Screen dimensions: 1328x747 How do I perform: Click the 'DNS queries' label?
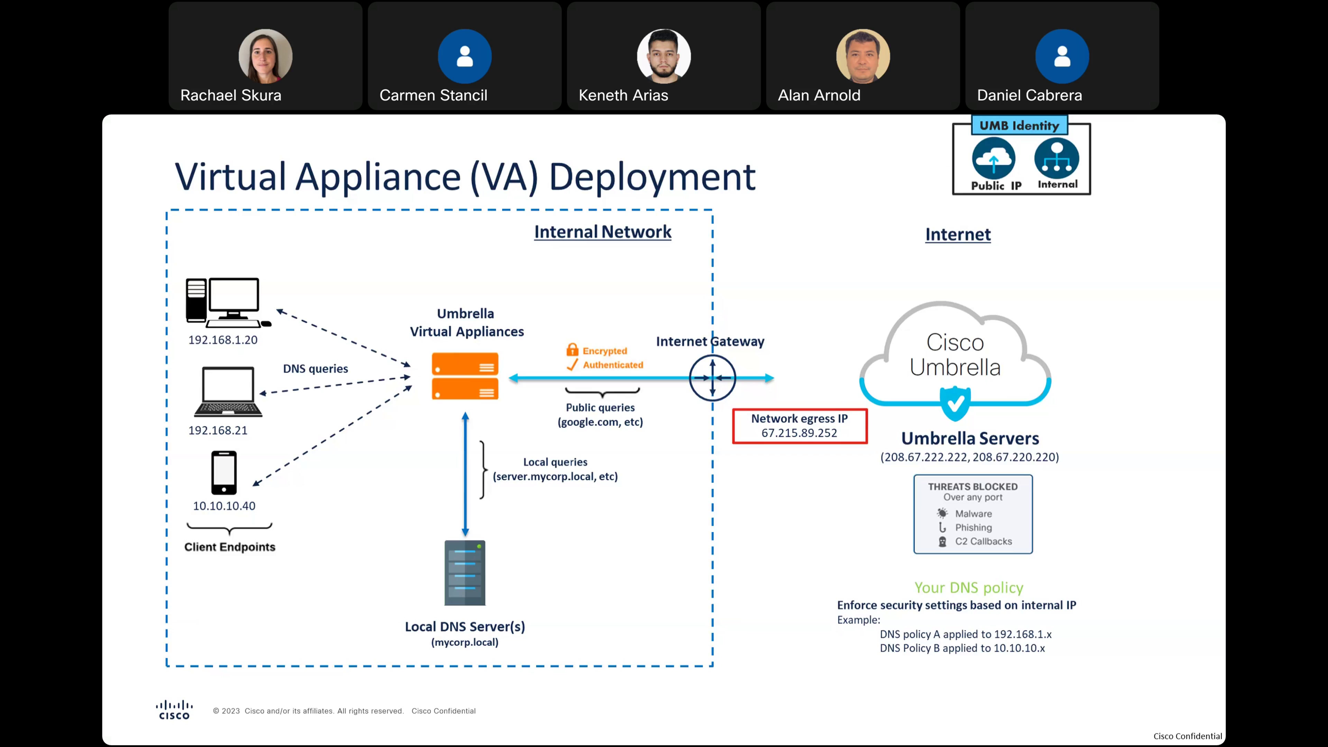[315, 369]
